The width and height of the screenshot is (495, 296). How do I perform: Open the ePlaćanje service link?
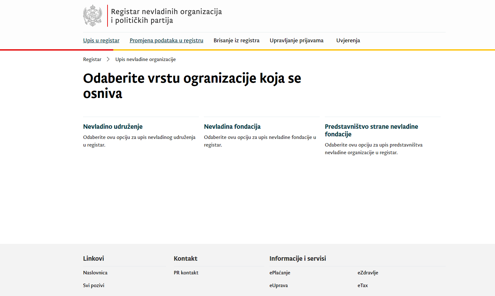pyautogui.click(x=280, y=273)
